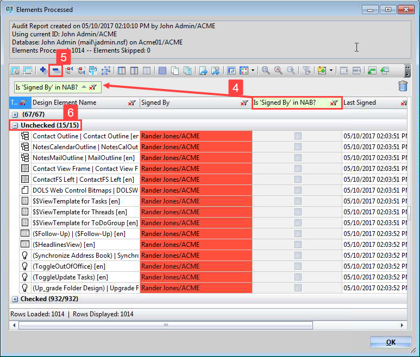Screen dimensions: 420x357
Task: Click Rander Jones/ACME red cell for DOLS row
Action: [196, 190]
